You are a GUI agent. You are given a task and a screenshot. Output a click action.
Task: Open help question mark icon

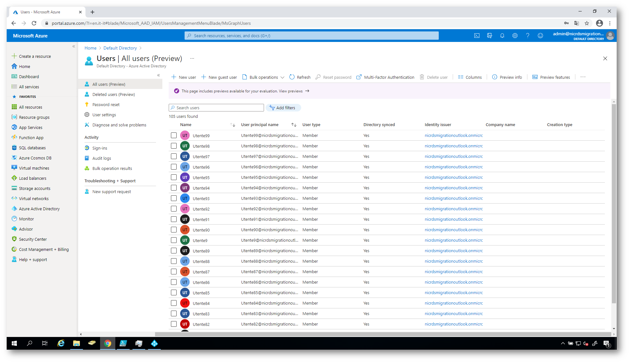coord(528,36)
